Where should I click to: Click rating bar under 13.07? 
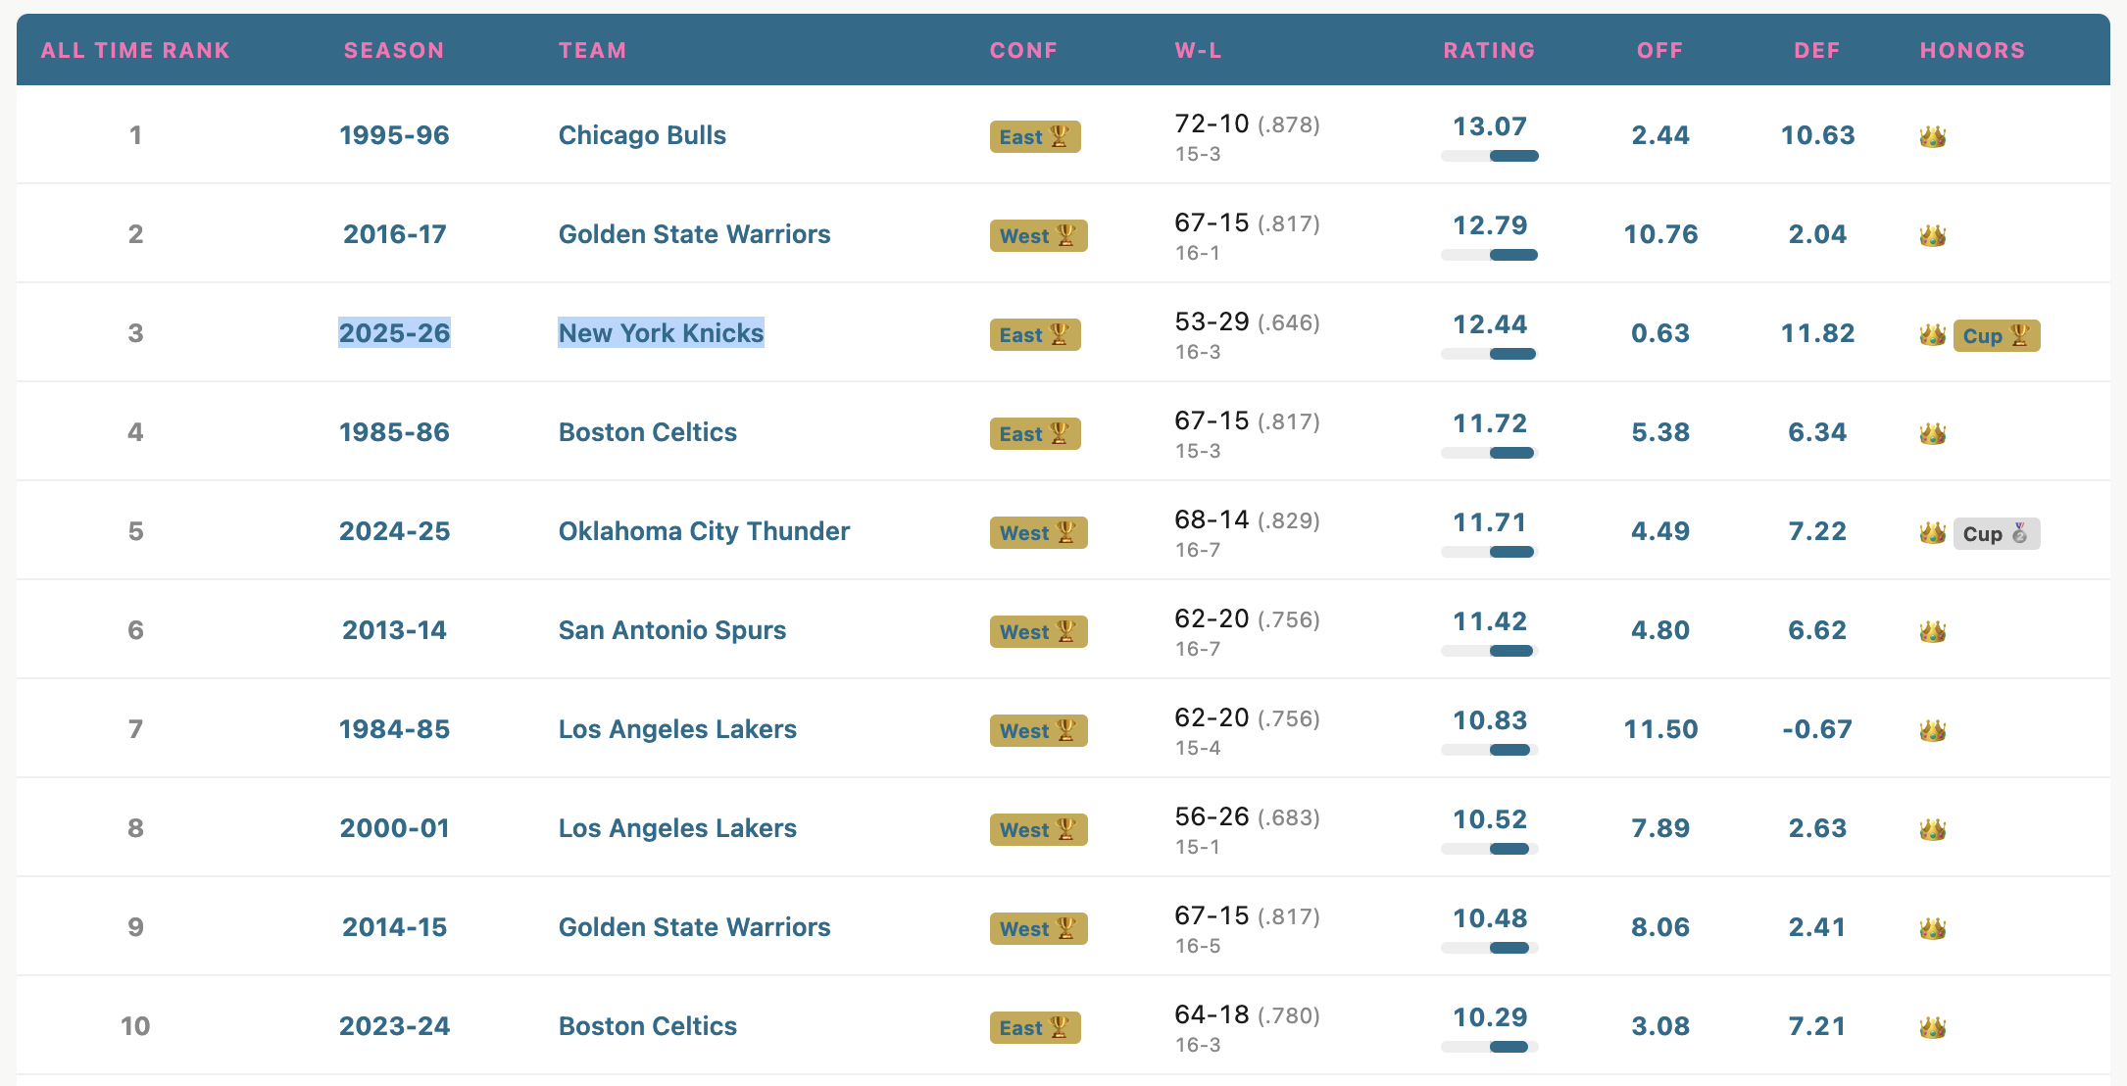coord(1489,156)
